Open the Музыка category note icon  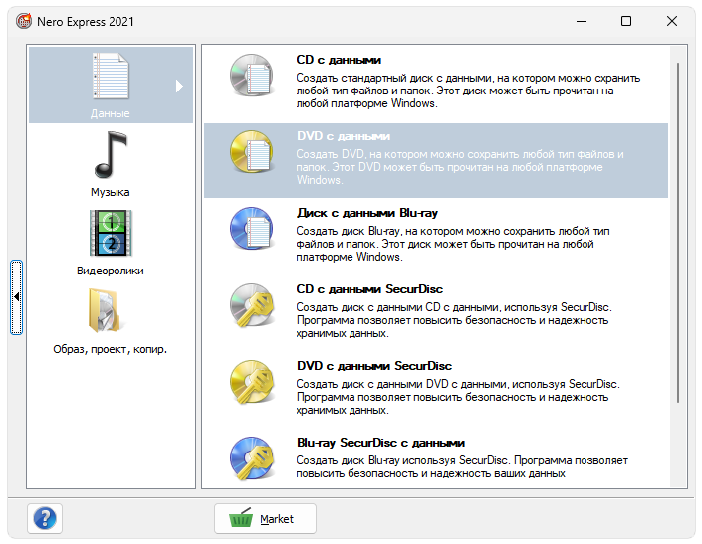pos(111,155)
